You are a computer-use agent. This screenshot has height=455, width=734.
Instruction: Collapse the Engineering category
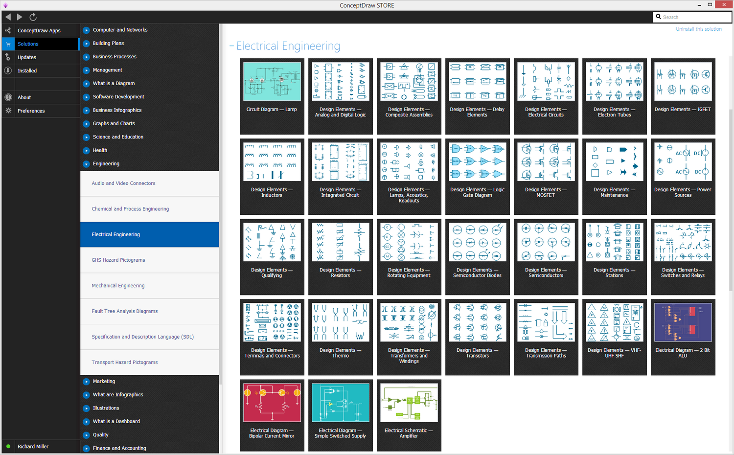pos(86,164)
